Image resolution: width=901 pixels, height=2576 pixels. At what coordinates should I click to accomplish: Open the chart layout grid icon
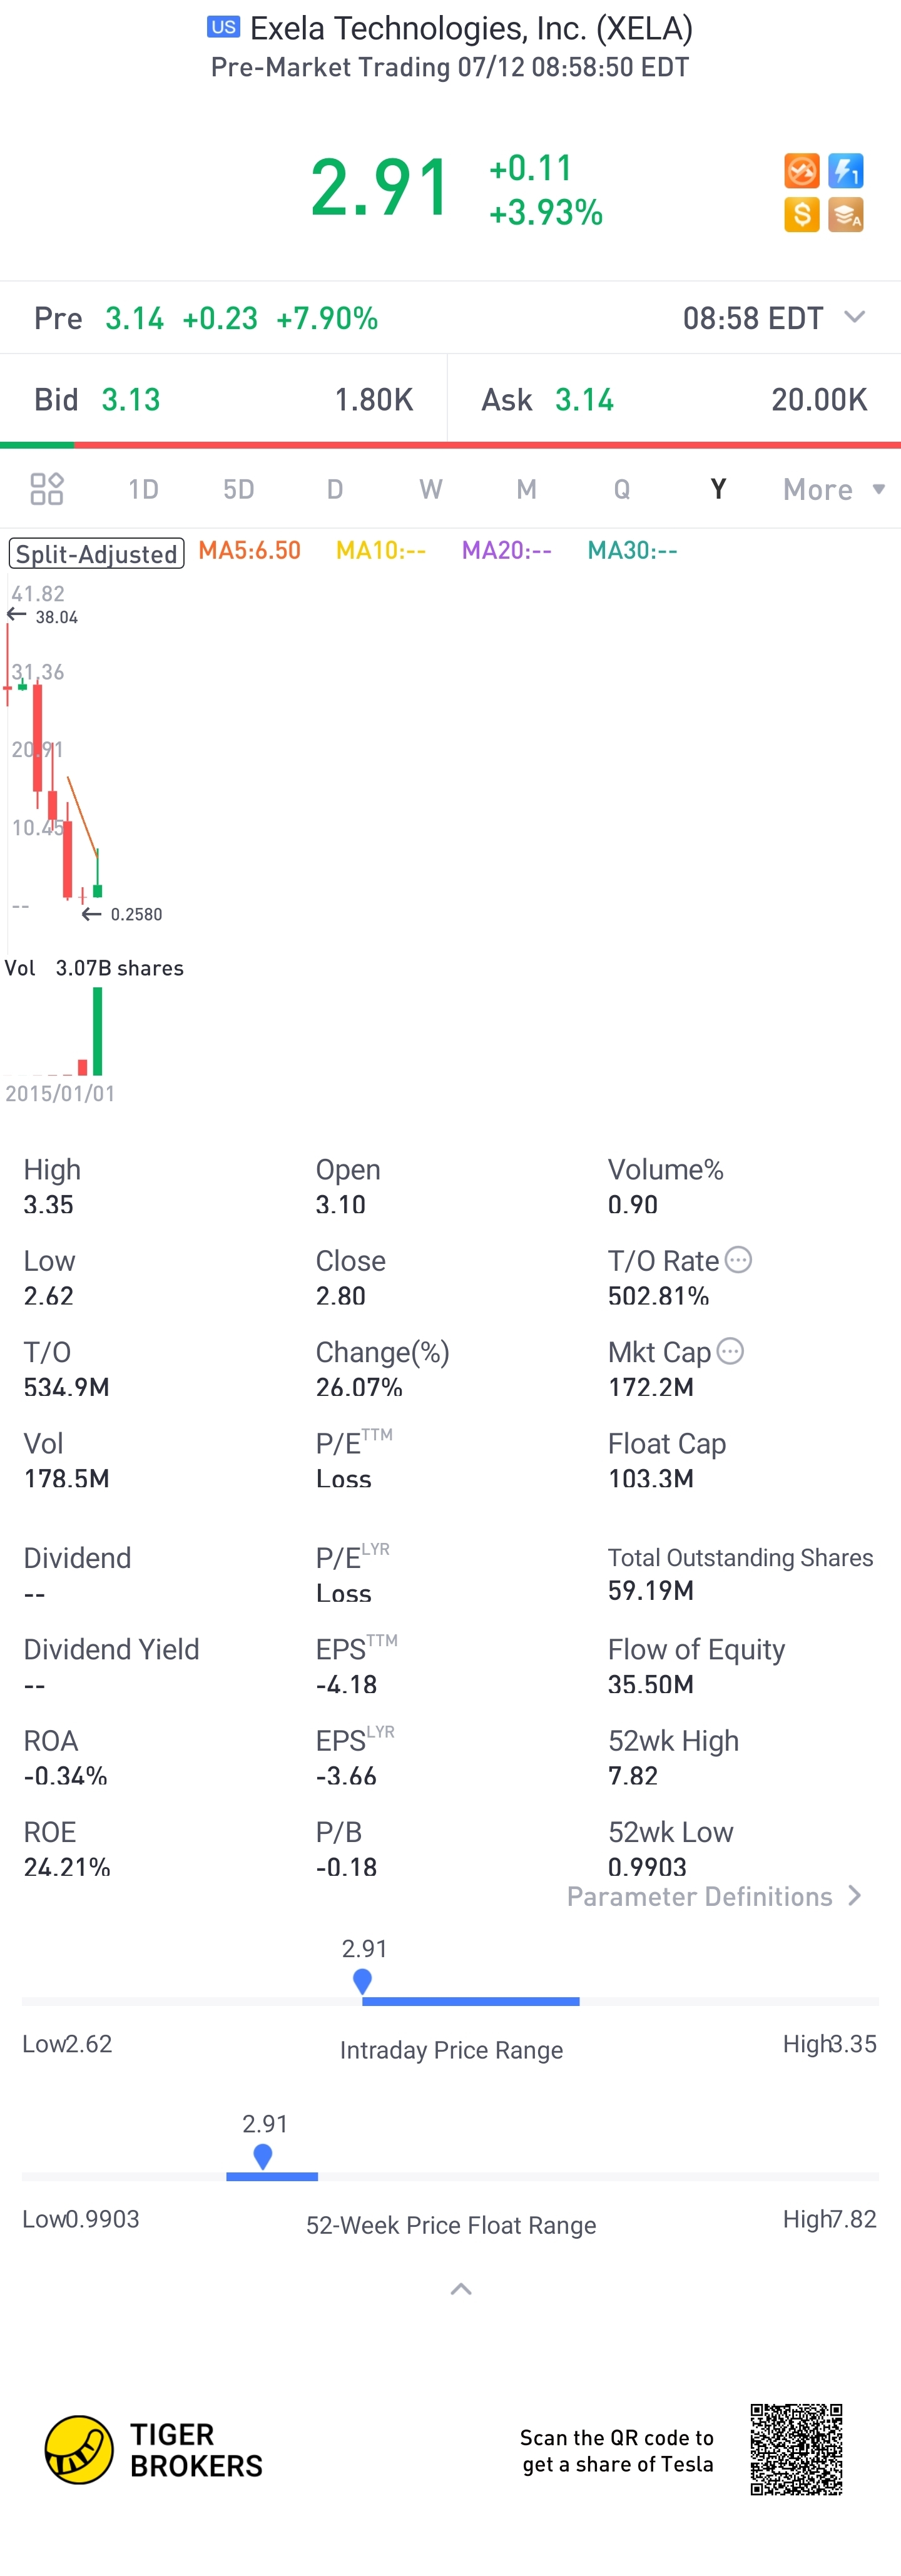coord(47,489)
